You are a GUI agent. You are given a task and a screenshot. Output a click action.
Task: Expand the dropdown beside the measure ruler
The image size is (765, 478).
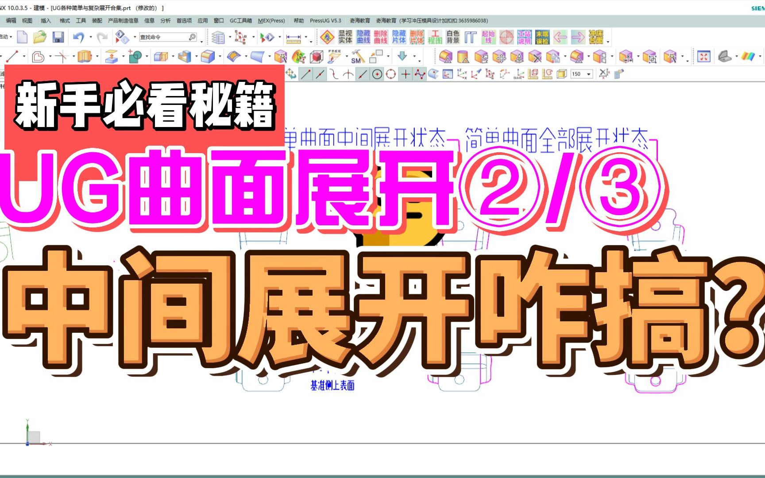click(x=306, y=37)
